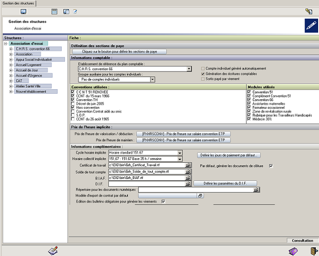
Task: Browse for the Certificat de travail file
Action: pos(188,165)
